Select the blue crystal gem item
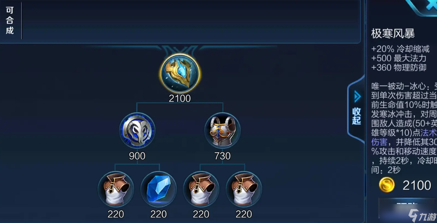The image size is (437, 223). coord(159,189)
